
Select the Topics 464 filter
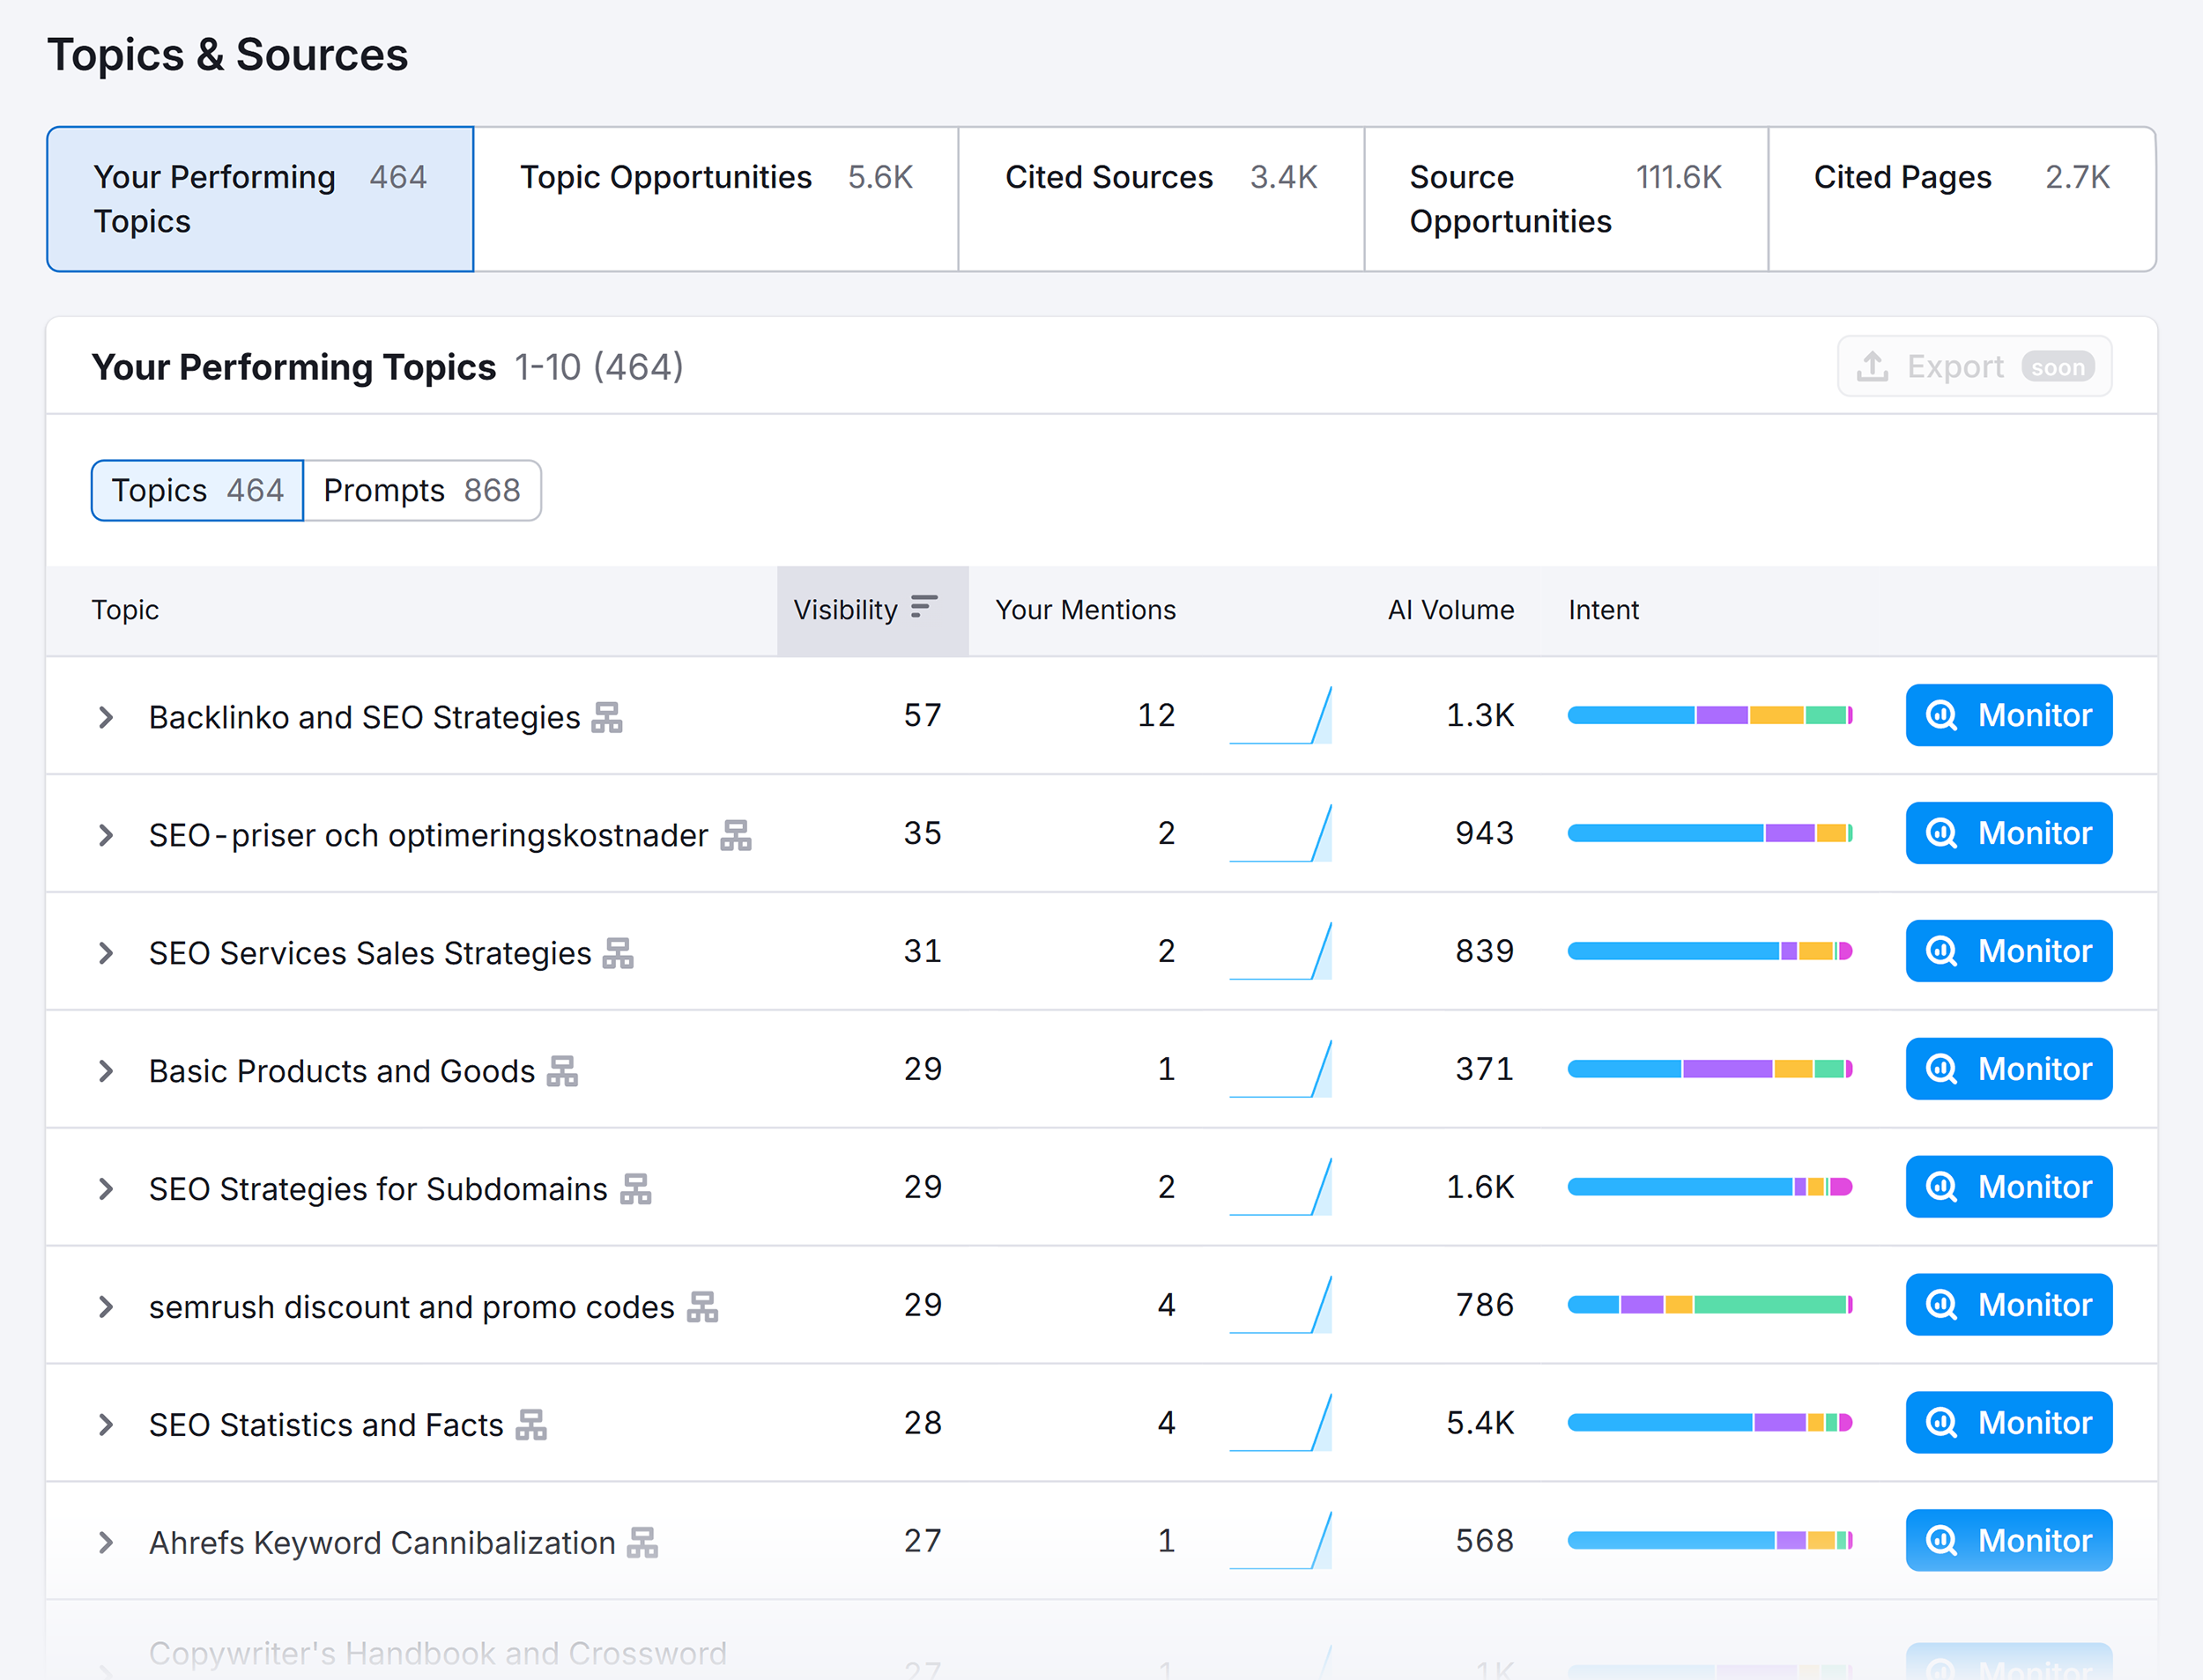click(x=196, y=490)
